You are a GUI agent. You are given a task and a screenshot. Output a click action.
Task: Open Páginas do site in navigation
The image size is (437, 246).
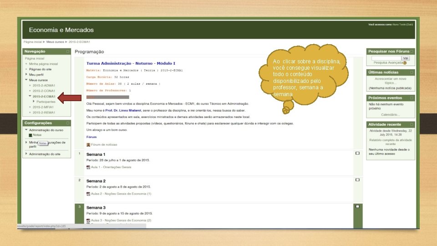[41, 69]
